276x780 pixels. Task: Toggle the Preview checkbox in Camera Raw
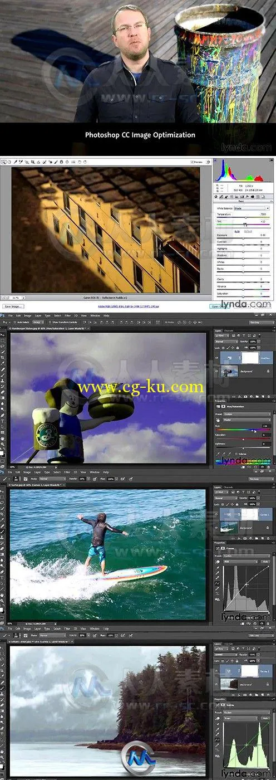192,162
